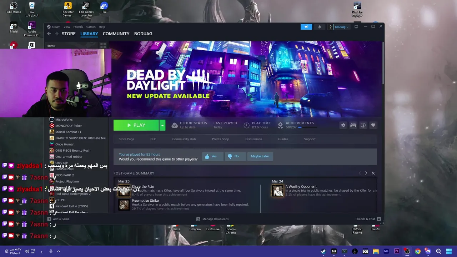Go forward with Steam forward arrow

[x=56, y=34]
